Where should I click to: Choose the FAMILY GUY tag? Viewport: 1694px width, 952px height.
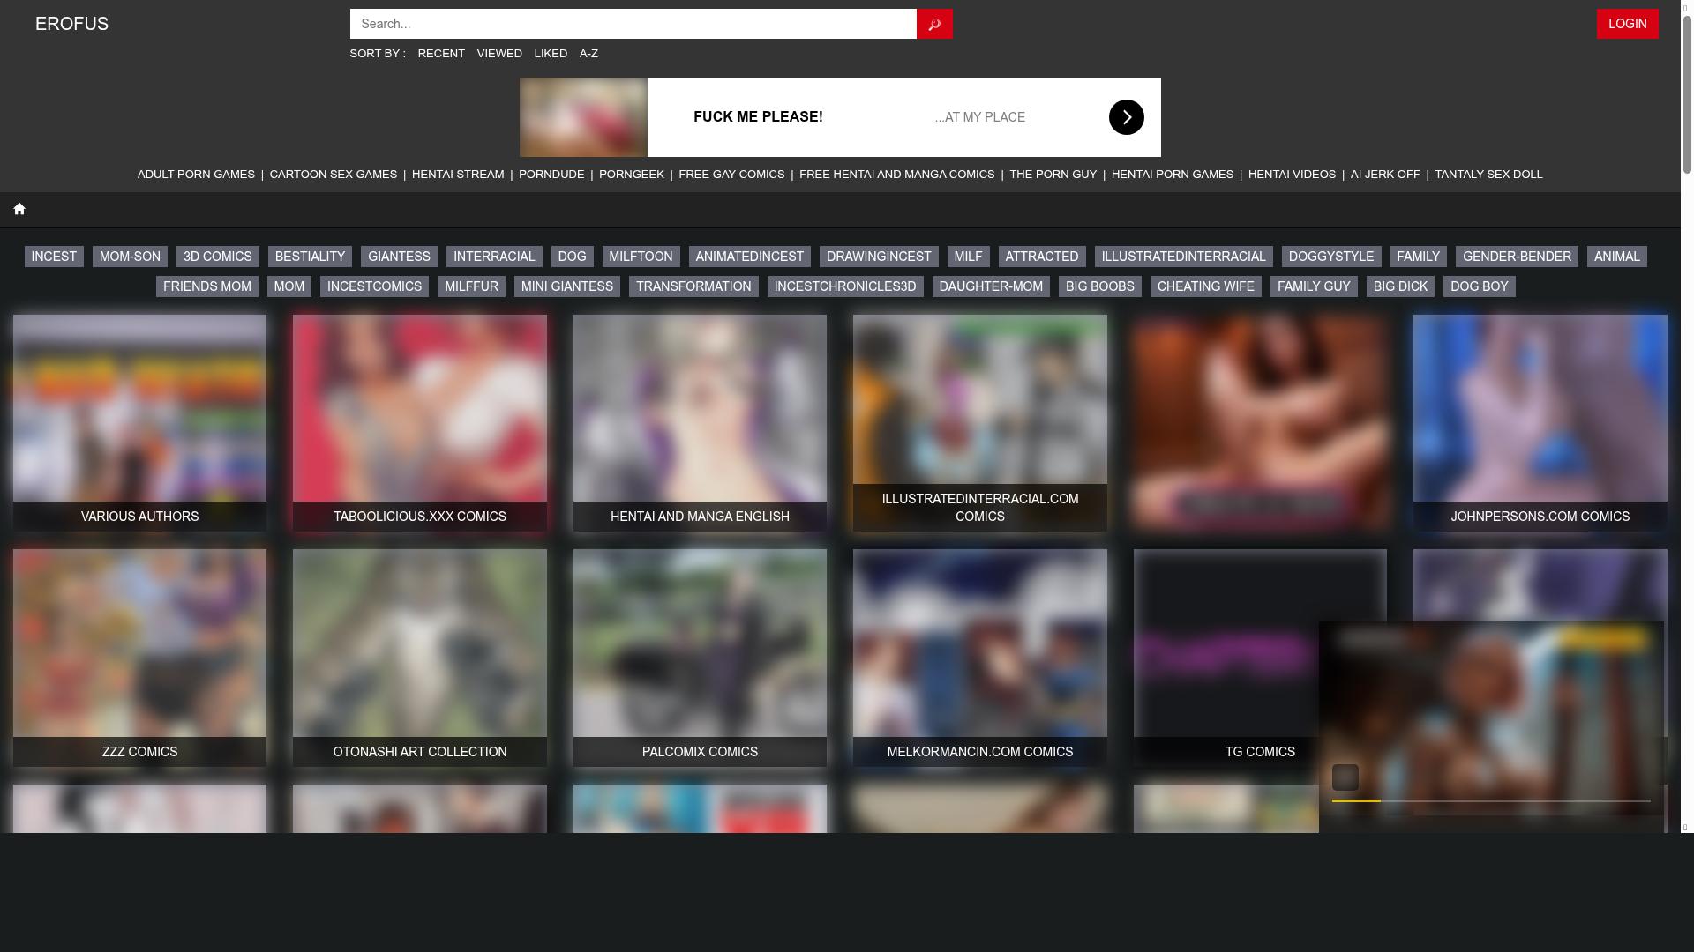tap(1313, 286)
